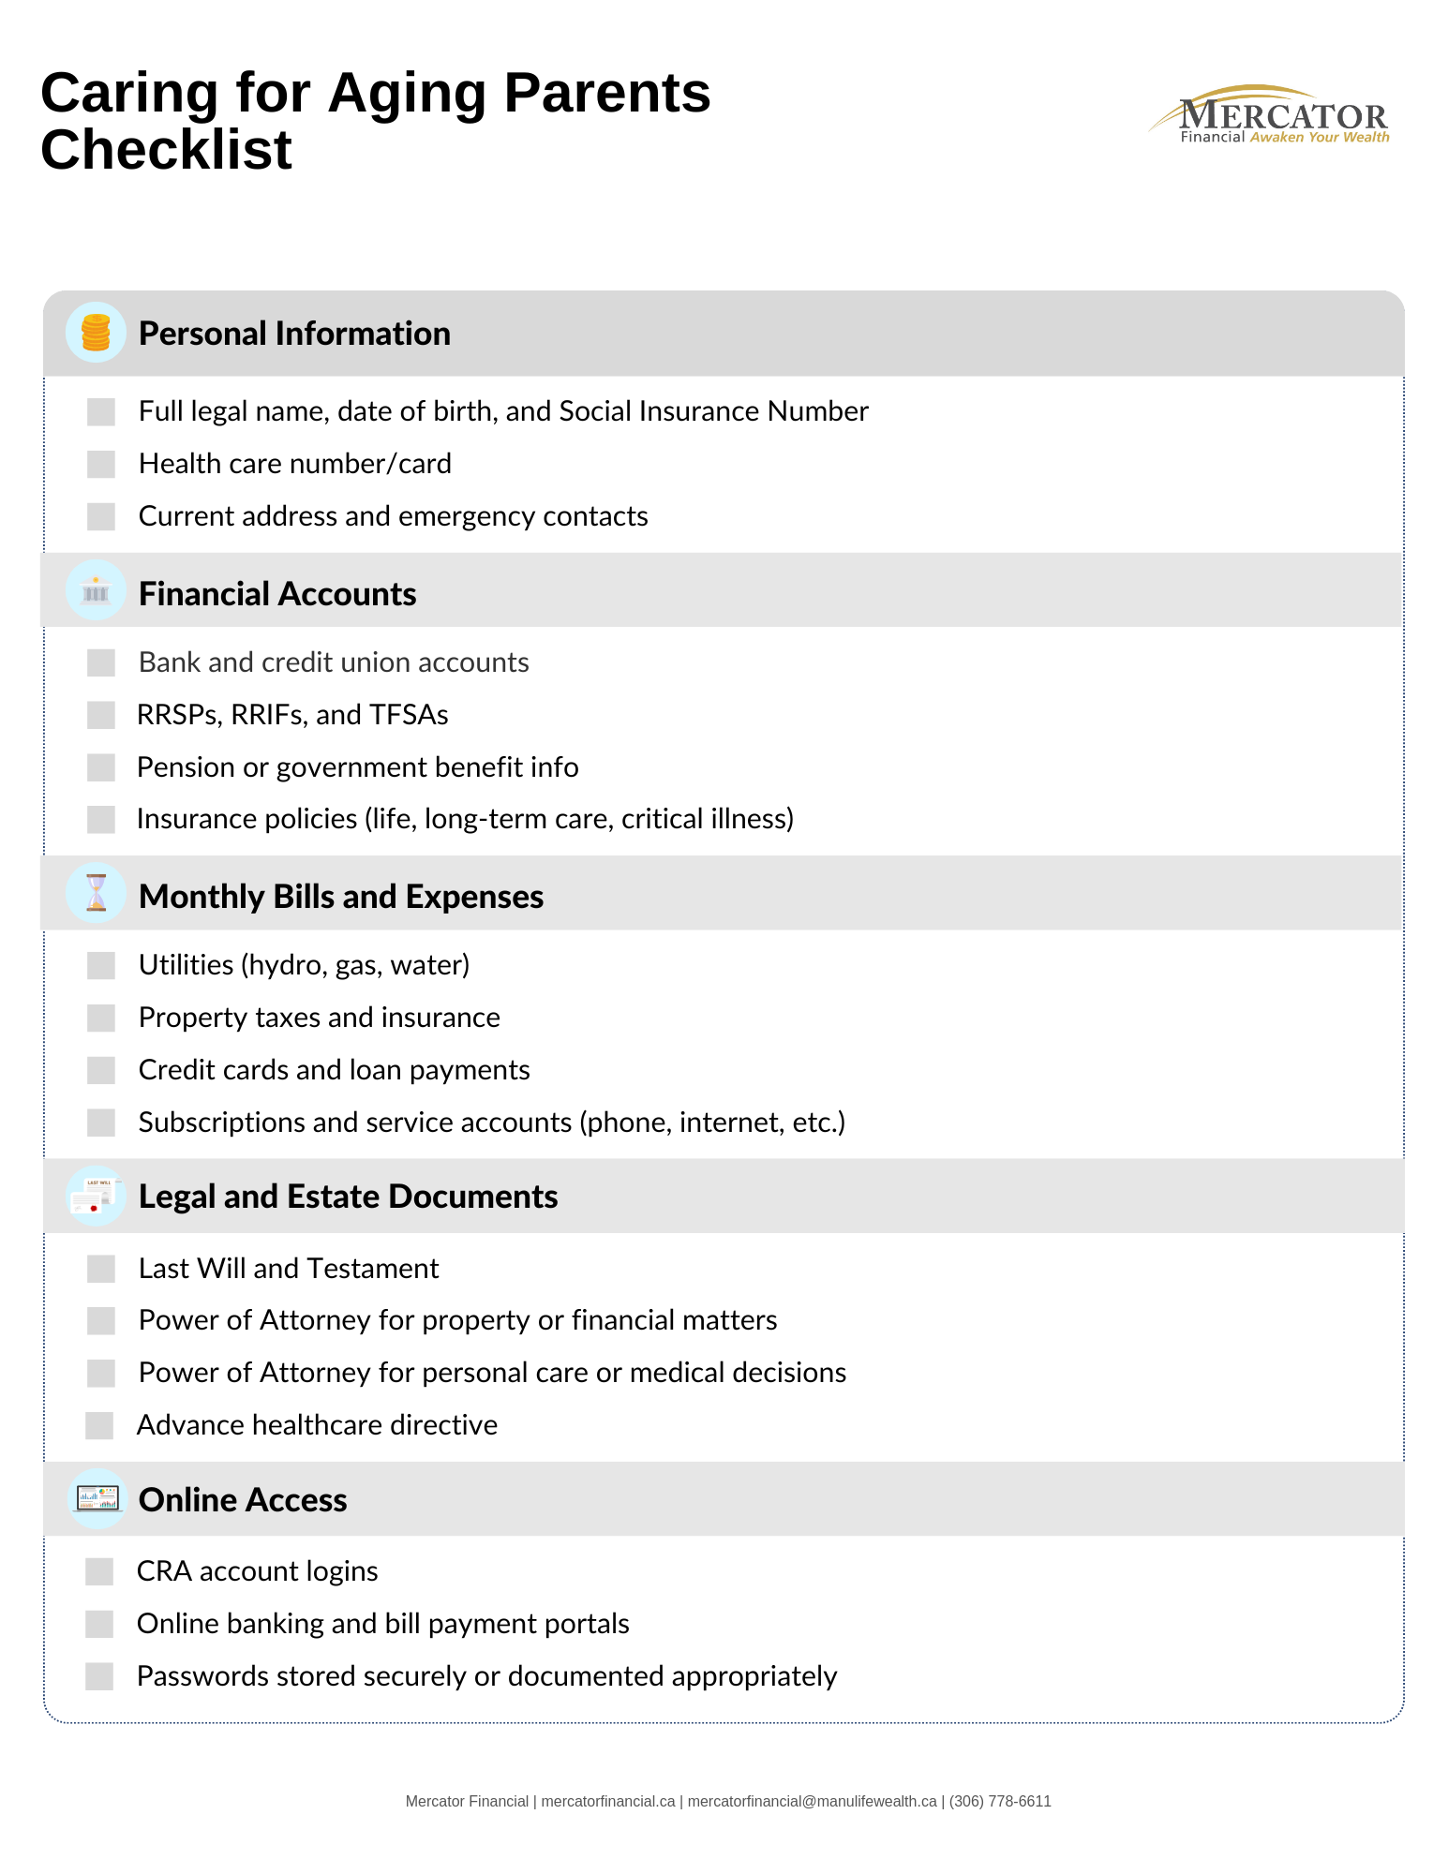Check Utilities (hydro, gas, water) box
Viewport: 1448px width, 1874px height.
coord(101,965)
